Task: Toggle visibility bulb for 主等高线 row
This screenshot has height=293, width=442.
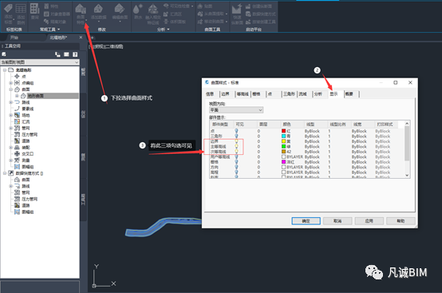Action: (236, 146)
